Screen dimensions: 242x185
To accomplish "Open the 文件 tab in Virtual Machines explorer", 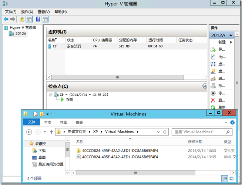I will (x=32, y=122).
